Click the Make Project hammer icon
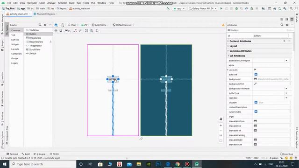This screenshot has width=299, height=168. (x=168, y=8)
